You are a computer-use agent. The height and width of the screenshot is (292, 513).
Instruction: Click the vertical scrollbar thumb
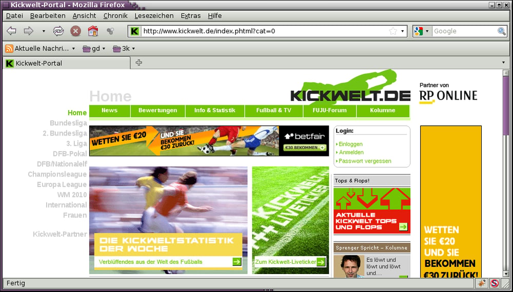click(506, 106)
